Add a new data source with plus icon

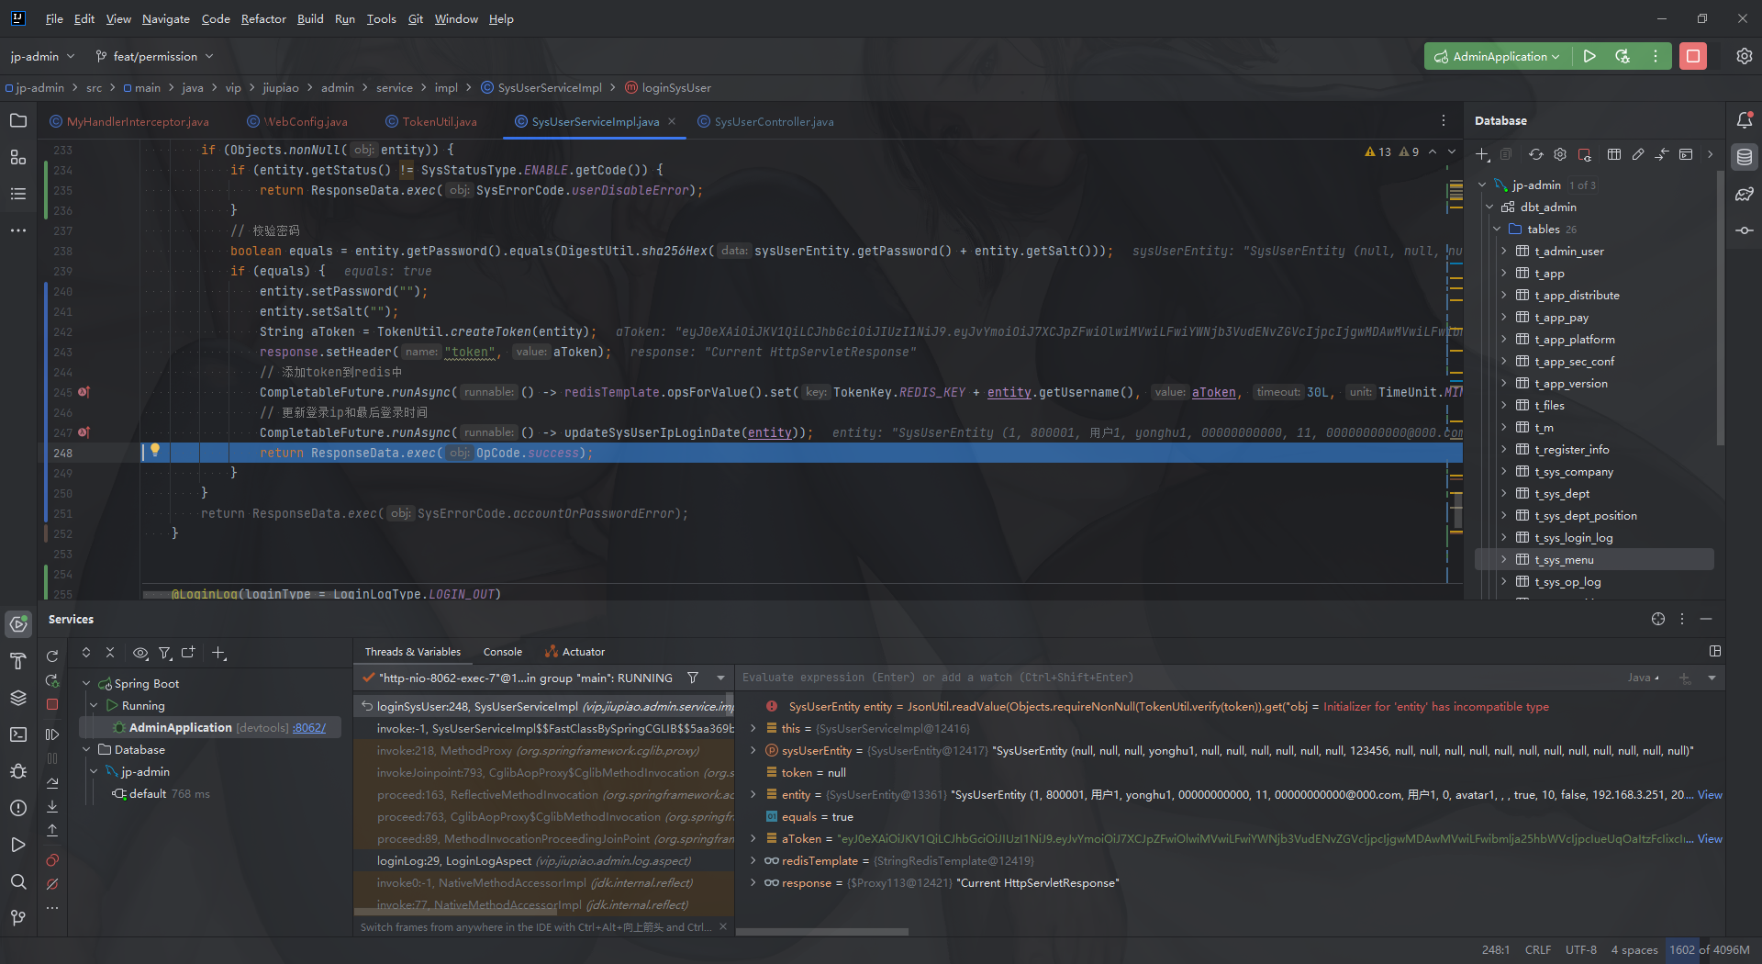pyautogui.click(x=1482, y=154)
